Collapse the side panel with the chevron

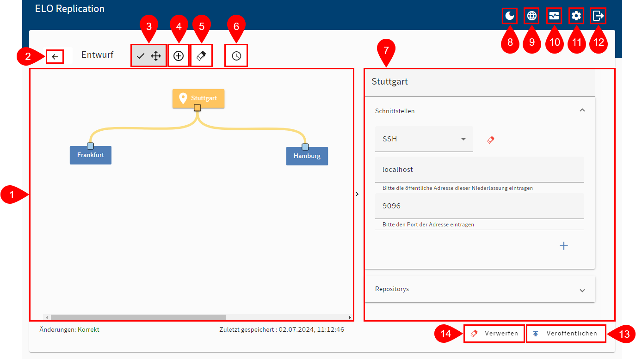coord(357,194)
